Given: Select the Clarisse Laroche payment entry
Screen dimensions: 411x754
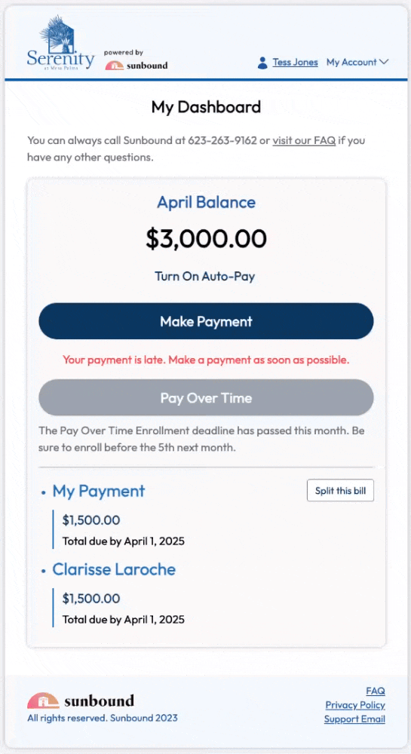Looking at the screenshot, I should point(114,569).
